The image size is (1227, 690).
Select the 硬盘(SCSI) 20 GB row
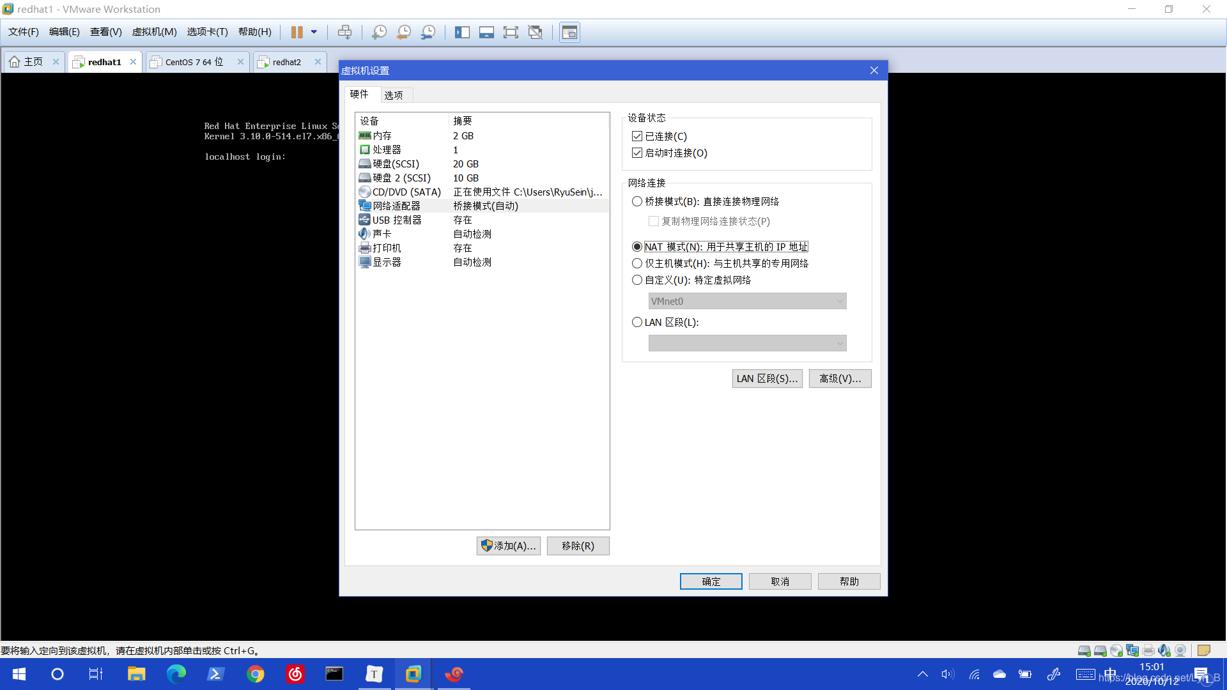coord(482,164)
